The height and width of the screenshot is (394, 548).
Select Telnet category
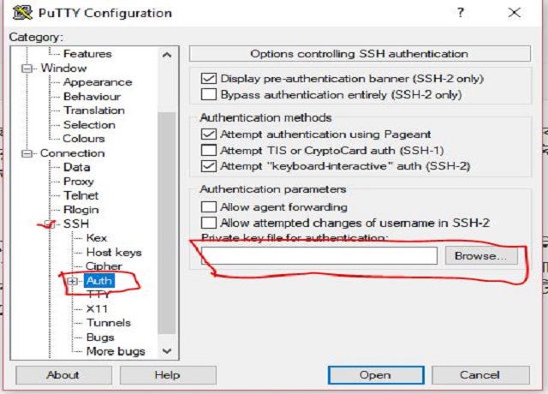click(80, 195)
